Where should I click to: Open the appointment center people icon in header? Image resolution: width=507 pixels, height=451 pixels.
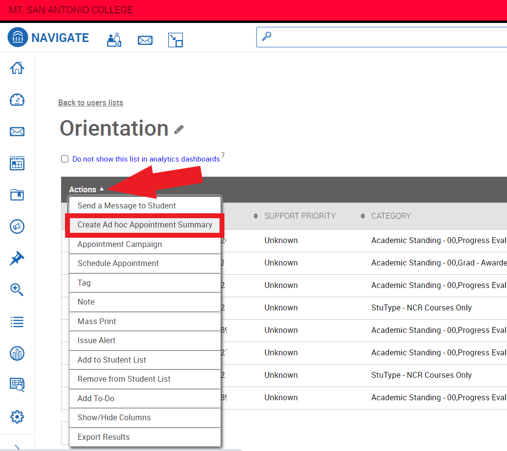click(114, 40)
